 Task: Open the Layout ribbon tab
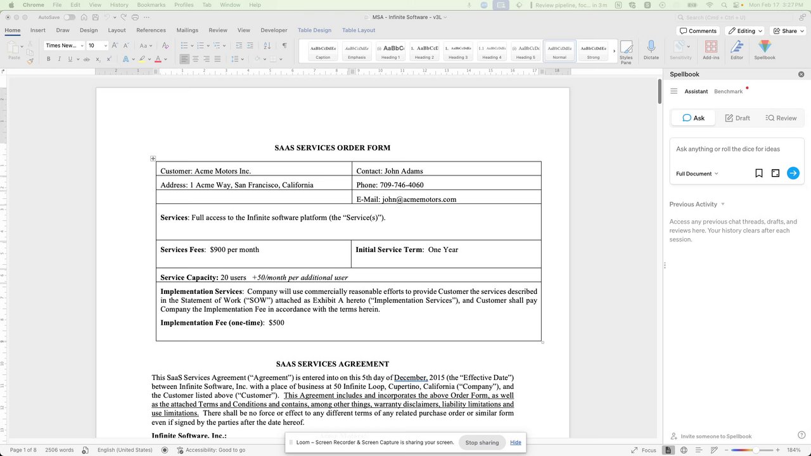[117, 30]
